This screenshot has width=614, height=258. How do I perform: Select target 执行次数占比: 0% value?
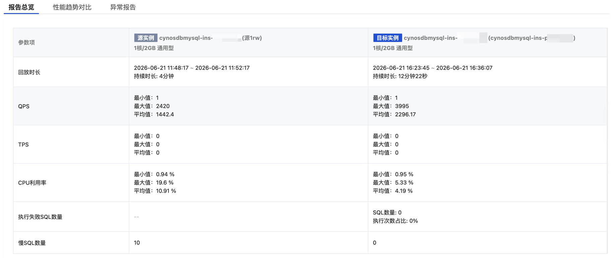click(395, 221)
